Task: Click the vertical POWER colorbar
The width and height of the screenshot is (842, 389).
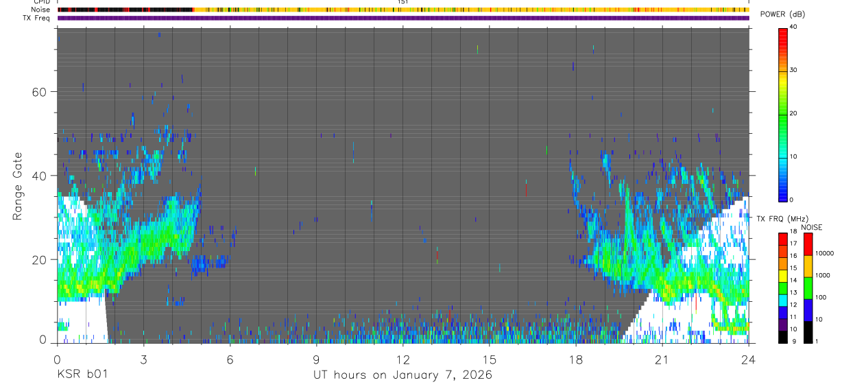Action: tap(782, 114)
